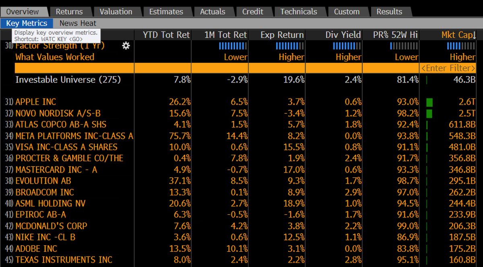Image resolution: width=483 pixels, height=267 pixels.
Task: Click the Exp Return factor strength bar
Action: (x=290, y=46)
